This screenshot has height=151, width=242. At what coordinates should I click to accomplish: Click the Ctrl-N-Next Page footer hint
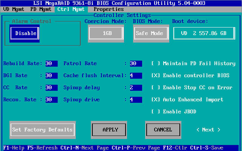coord(84,148)
